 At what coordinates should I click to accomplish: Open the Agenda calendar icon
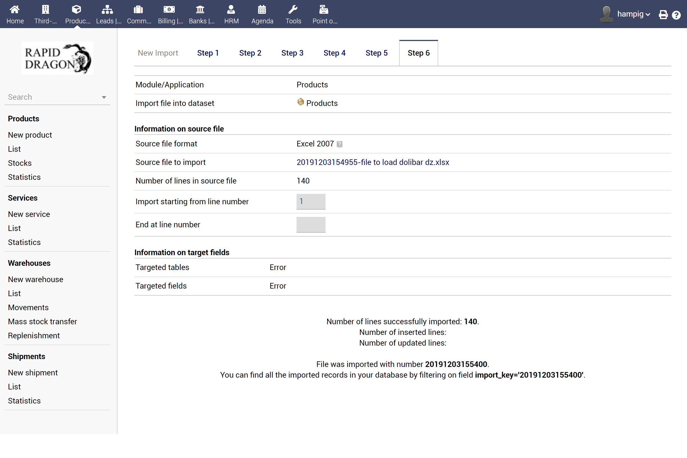pos(262,10)
